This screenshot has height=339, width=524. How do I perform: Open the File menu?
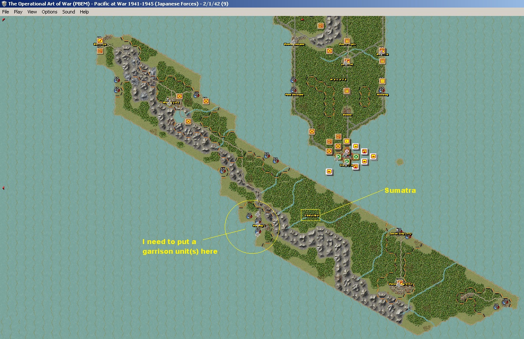[x=5, y=12]
